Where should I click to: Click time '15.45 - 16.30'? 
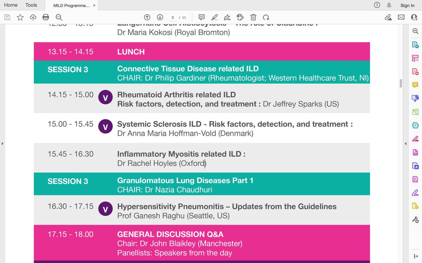pyautogui.click(x=71, y=154)
